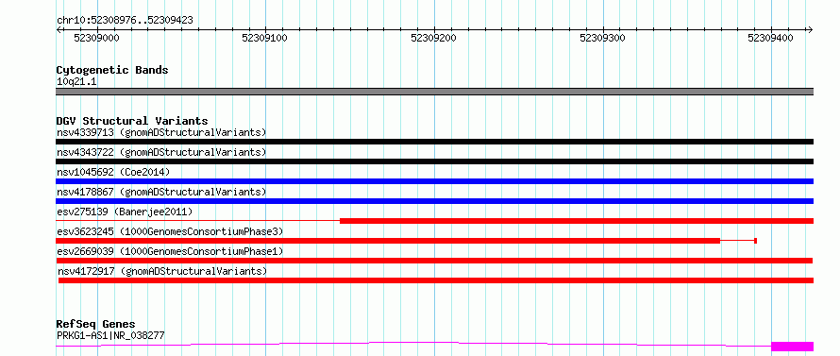This screenshot has height=356, width=840.
Task: Click the blue bar under nsv1045692
Action: tap(434, 181)
